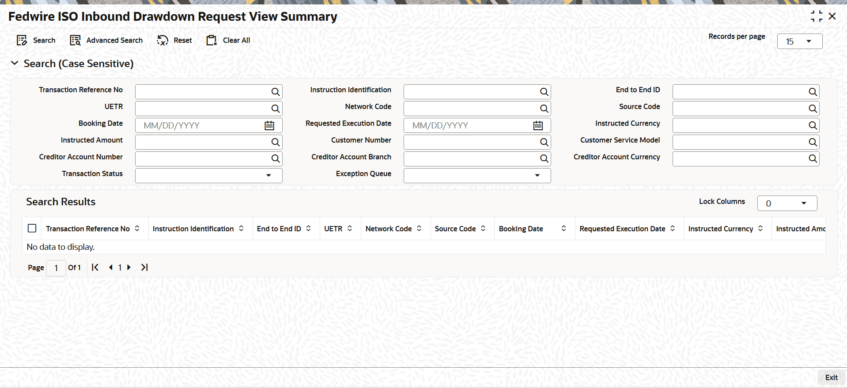Screen dimensions: 847x388
Task: Sort by UETR column
Action: 350,228
